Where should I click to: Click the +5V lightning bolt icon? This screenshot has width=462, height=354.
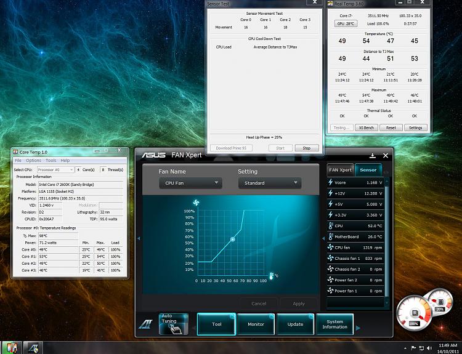click(x=331, y=204)
